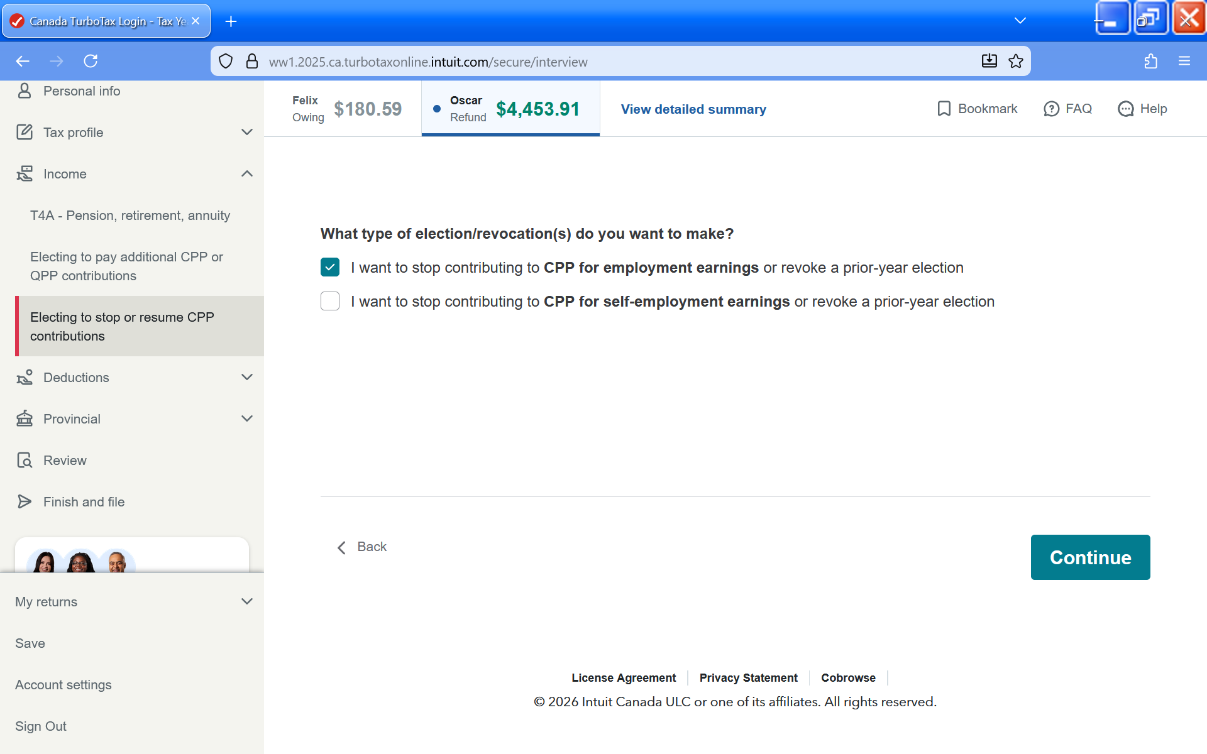Open the browser extensions puzzle icon
The height and width of the screenshot is (754, 1207).
click(x=1150, y=61)
